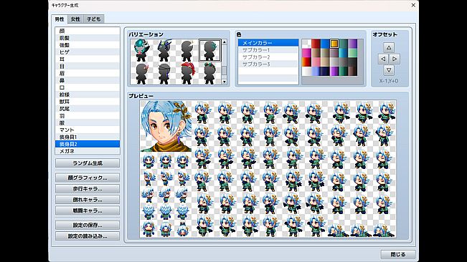
Task: Click the ランダム生成 button
Action: 88,163
